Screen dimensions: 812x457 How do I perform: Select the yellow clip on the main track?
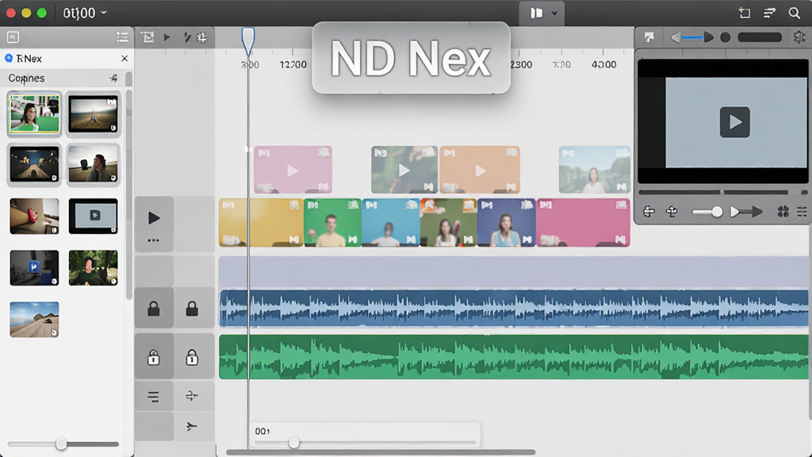point(261,222)
